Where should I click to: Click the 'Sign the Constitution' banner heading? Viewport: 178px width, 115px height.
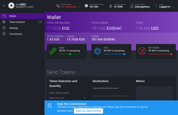pos(72,104)
